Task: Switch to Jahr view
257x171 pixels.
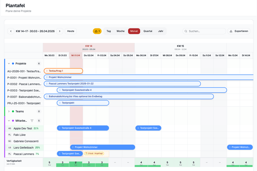Action: [161, 31]
